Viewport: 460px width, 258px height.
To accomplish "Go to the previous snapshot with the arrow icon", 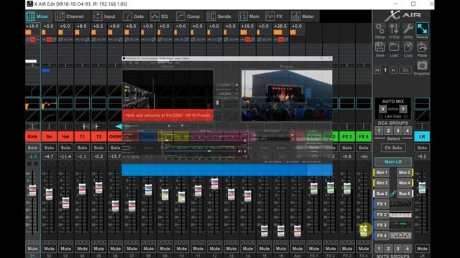I will click(377, 70).
